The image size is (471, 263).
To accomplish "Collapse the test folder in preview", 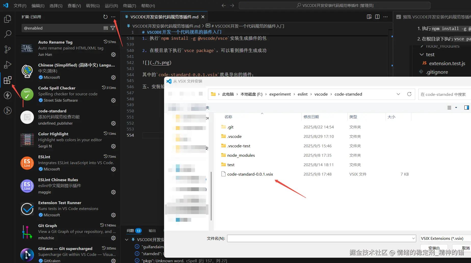I will click(x=422, y=55).
